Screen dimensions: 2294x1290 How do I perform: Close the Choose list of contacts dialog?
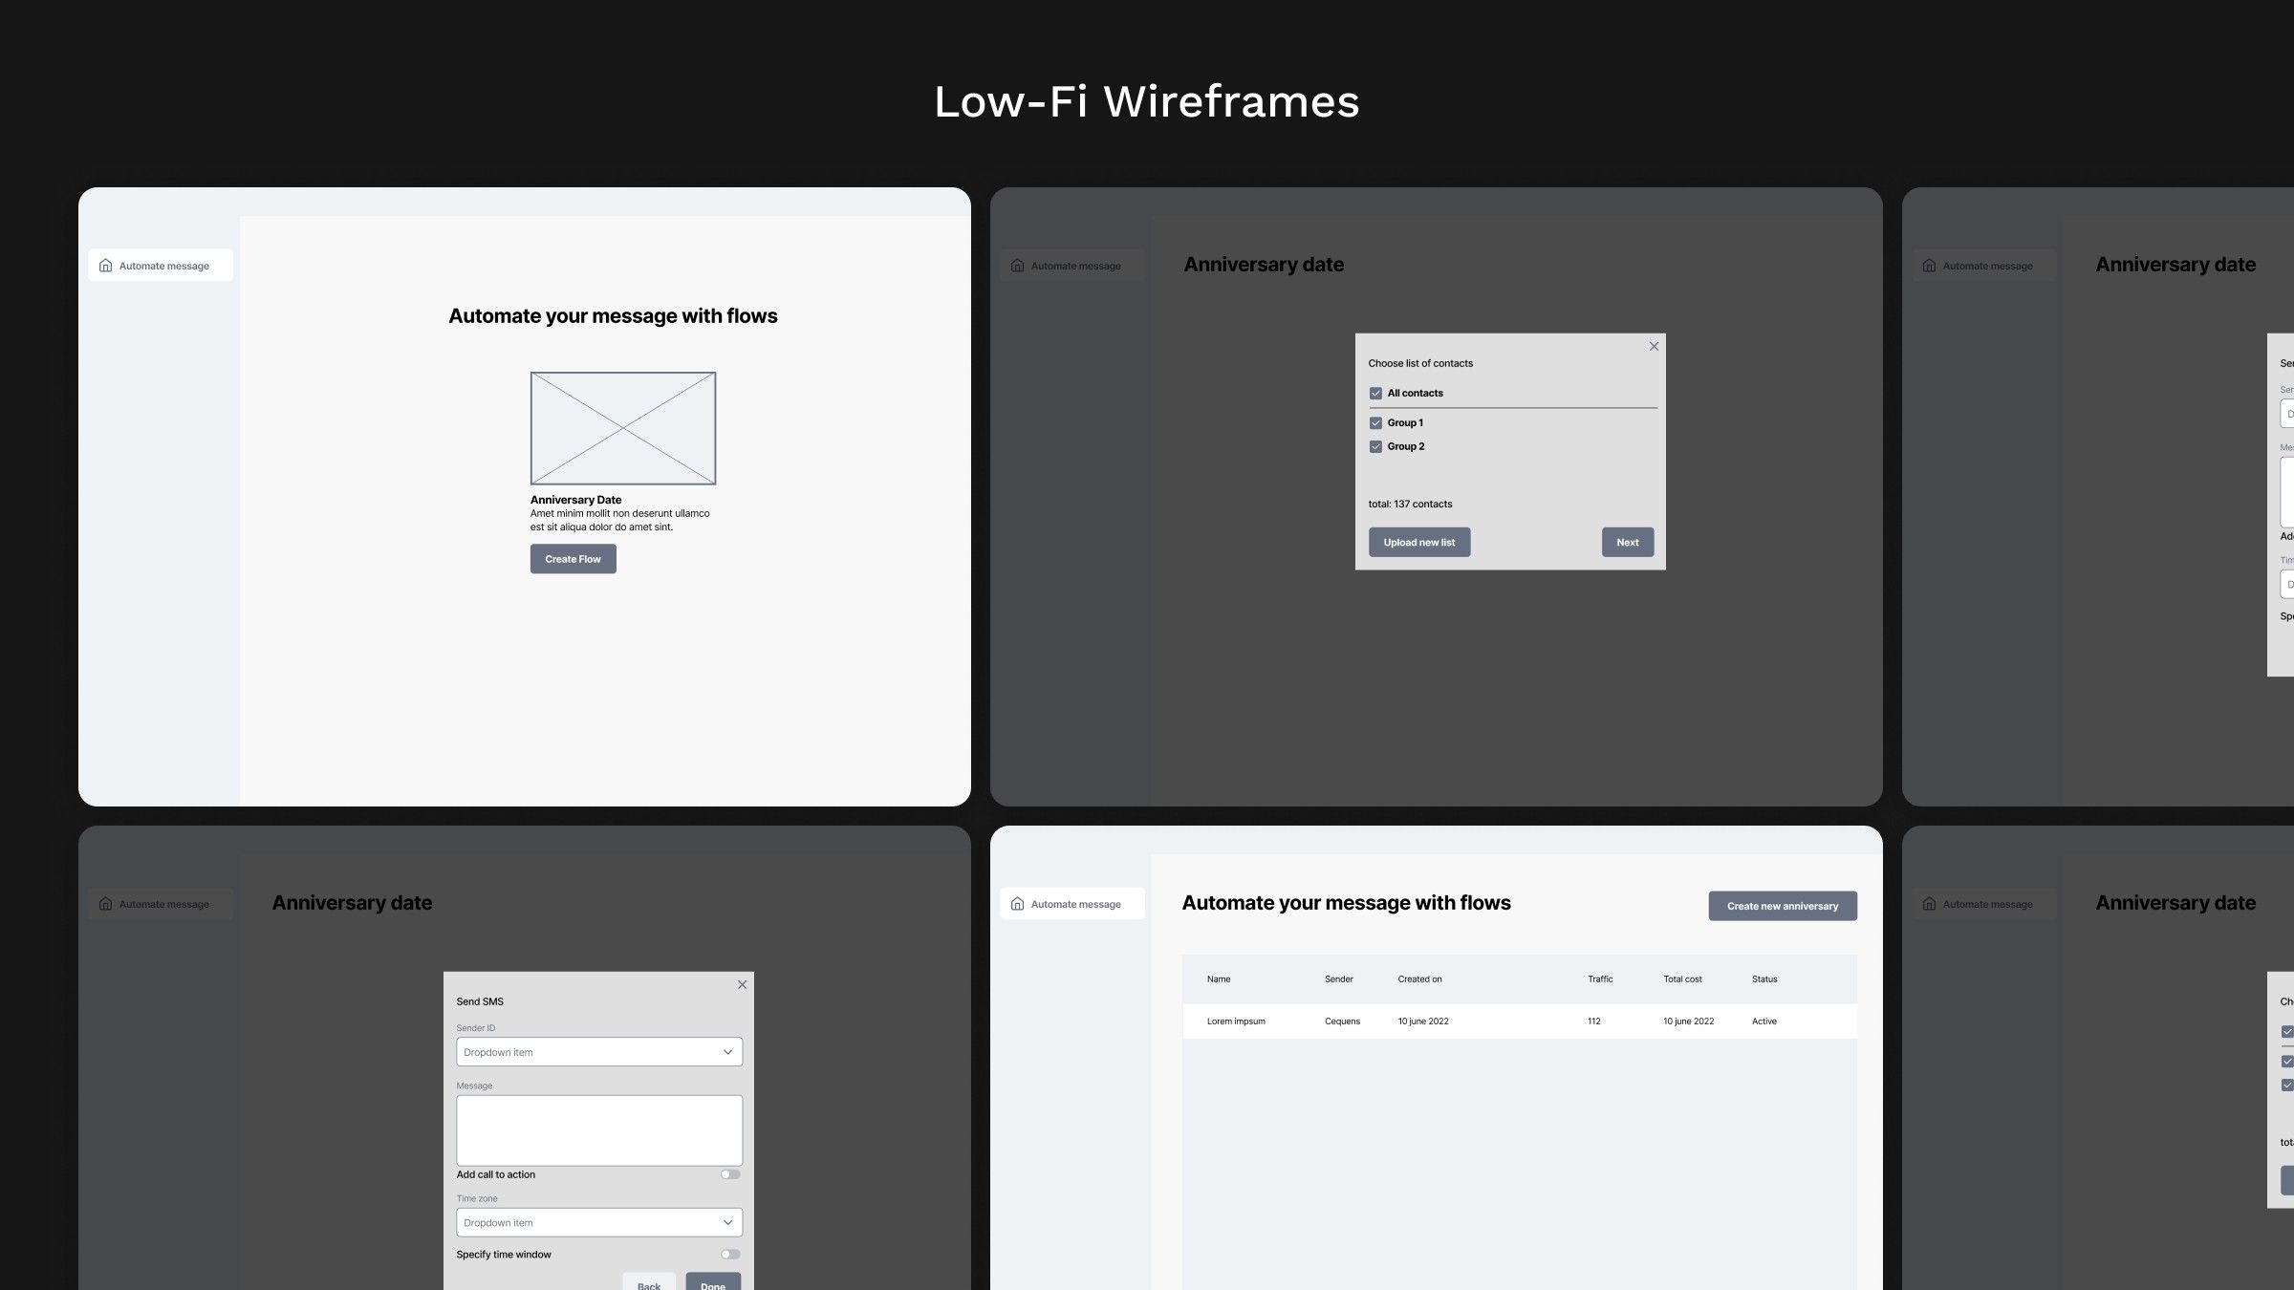pyautogui.click(x=1654, y=346)
